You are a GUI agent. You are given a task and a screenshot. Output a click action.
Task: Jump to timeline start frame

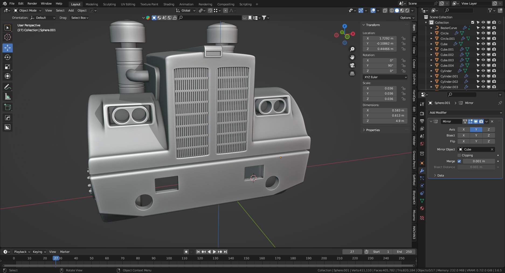pyautogui.click(x=198, y=252)
